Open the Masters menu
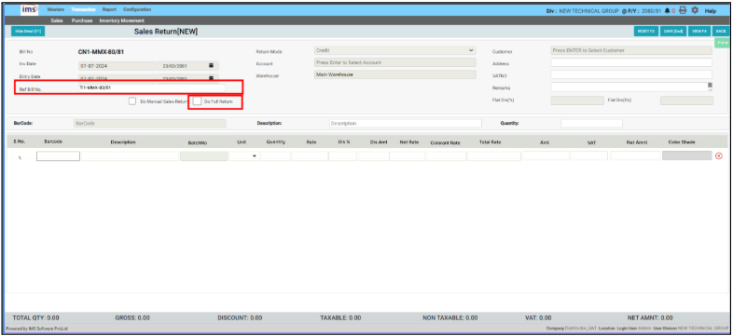Viewport: 733px width, 336px height. coord(56,10)
